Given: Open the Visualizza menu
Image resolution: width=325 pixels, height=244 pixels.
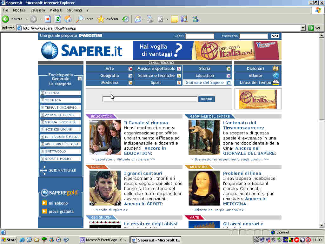Looking at the screenshot, I should click(x=38, y=10).
